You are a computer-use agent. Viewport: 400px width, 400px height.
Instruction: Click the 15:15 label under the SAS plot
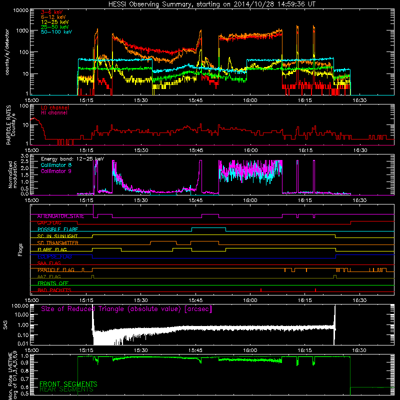(86, 350)
